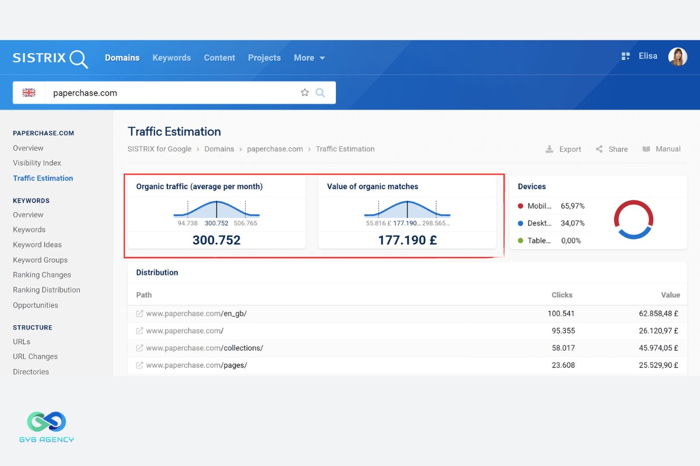The width and height of the screenshot is (700, 466).
Task: Click the Manual book icon
Action: click(646, 149)
